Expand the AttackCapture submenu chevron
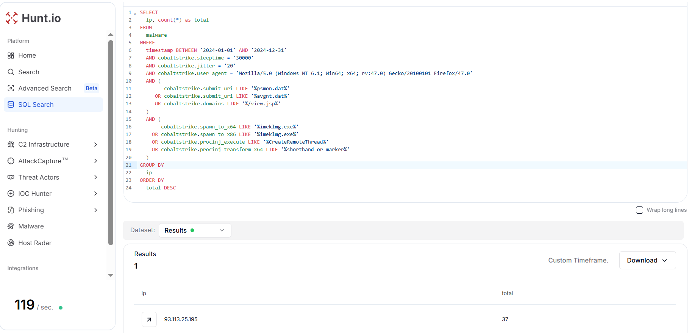This screenshot has width=692, height=333. point(95,161)
